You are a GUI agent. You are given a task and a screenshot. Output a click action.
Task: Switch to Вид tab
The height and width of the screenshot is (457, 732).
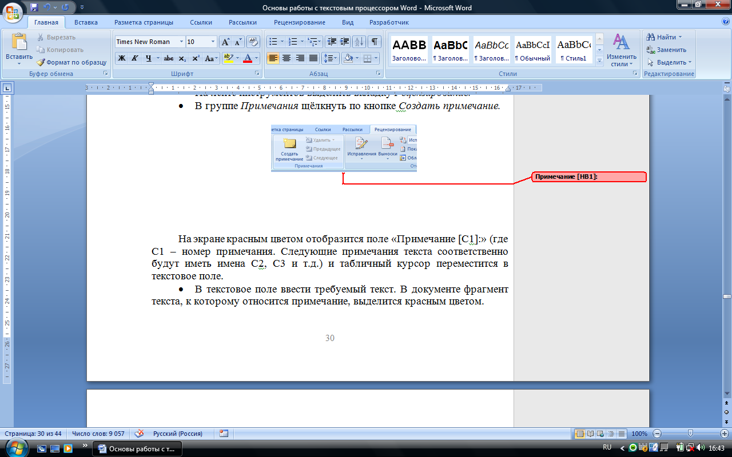[x=348, y=22]
